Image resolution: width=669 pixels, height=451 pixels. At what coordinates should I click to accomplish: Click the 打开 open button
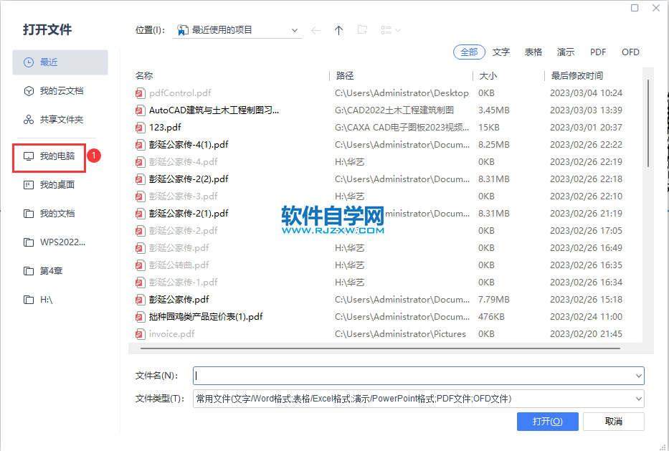547,422
